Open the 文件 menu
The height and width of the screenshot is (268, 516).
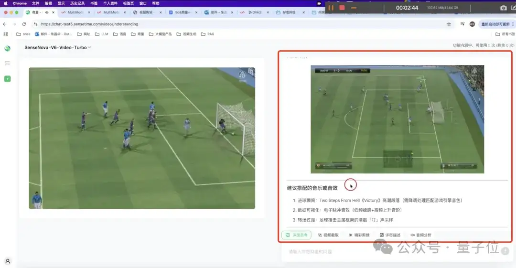(x=35, y=3)
